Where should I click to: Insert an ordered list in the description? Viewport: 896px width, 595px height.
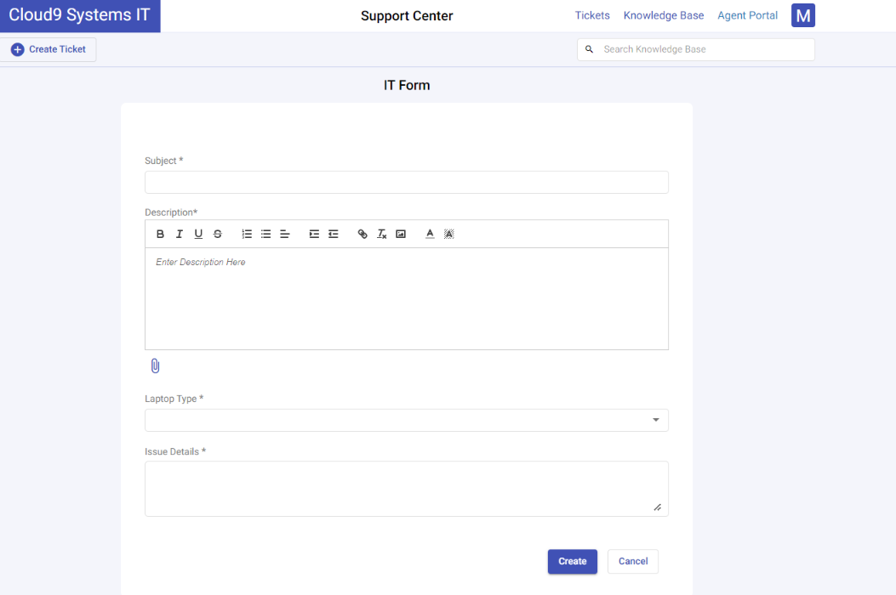pos(246,234)
